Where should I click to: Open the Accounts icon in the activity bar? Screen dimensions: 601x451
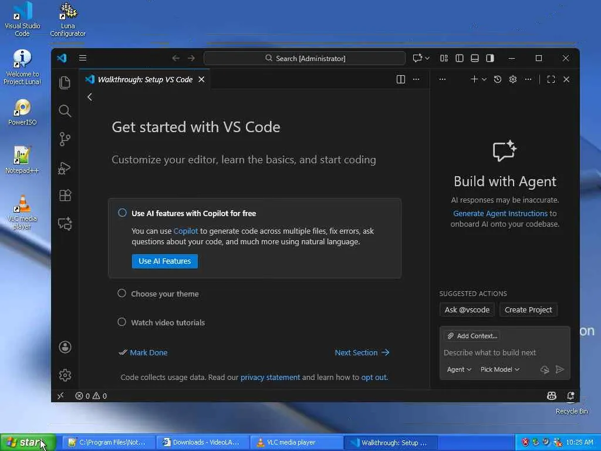click(65, 347)
